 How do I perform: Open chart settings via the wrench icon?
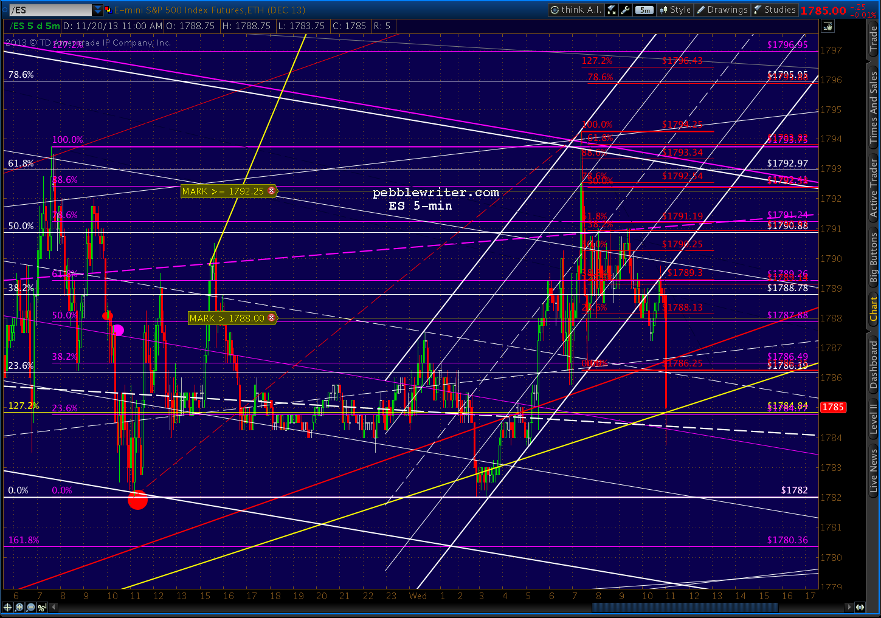(626, 9)
